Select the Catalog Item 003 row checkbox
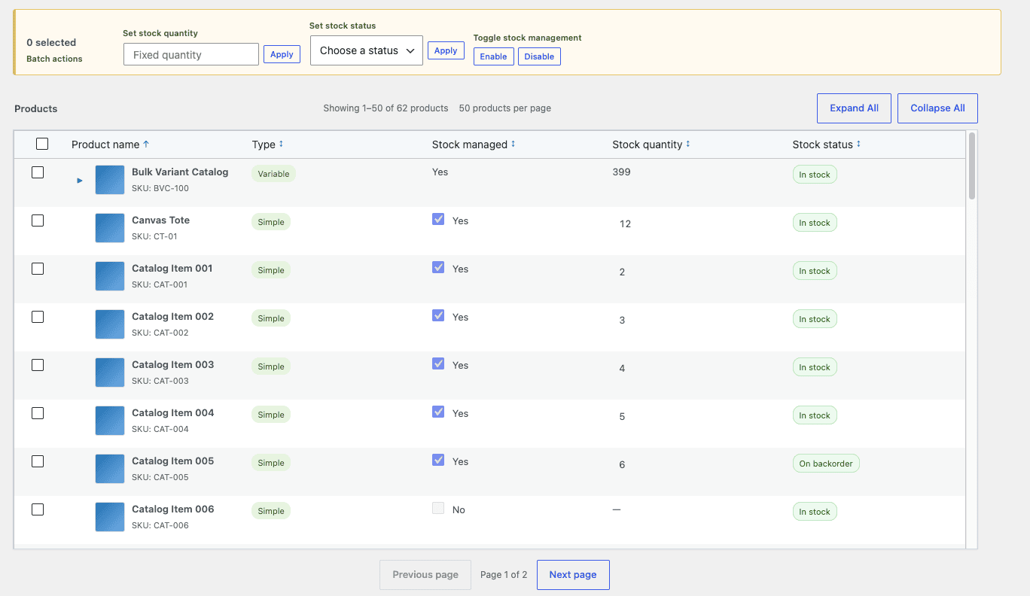Image resolution: width=1030 pixels, height=596 pixels. 38,365
